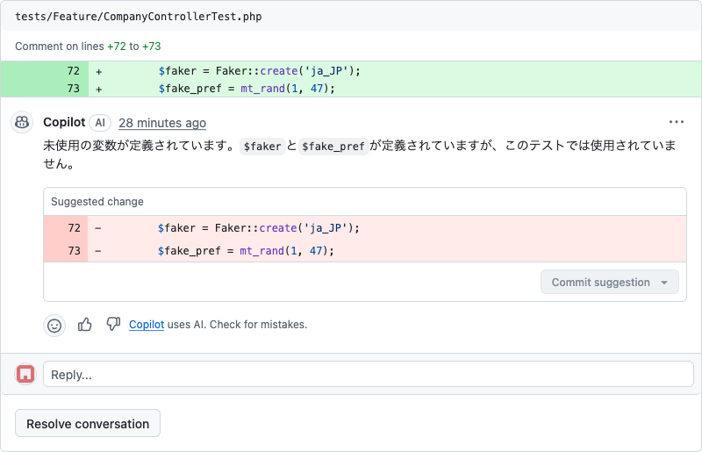Viewport: 702px width, 452px height.
Task: Click the Commit suggestion button
Action: point(601,283)
